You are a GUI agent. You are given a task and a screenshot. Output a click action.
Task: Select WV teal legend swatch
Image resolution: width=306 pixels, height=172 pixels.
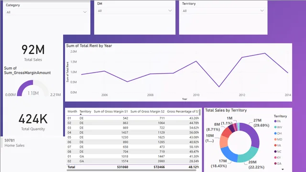pyautogui.click(x=275, y=127)
